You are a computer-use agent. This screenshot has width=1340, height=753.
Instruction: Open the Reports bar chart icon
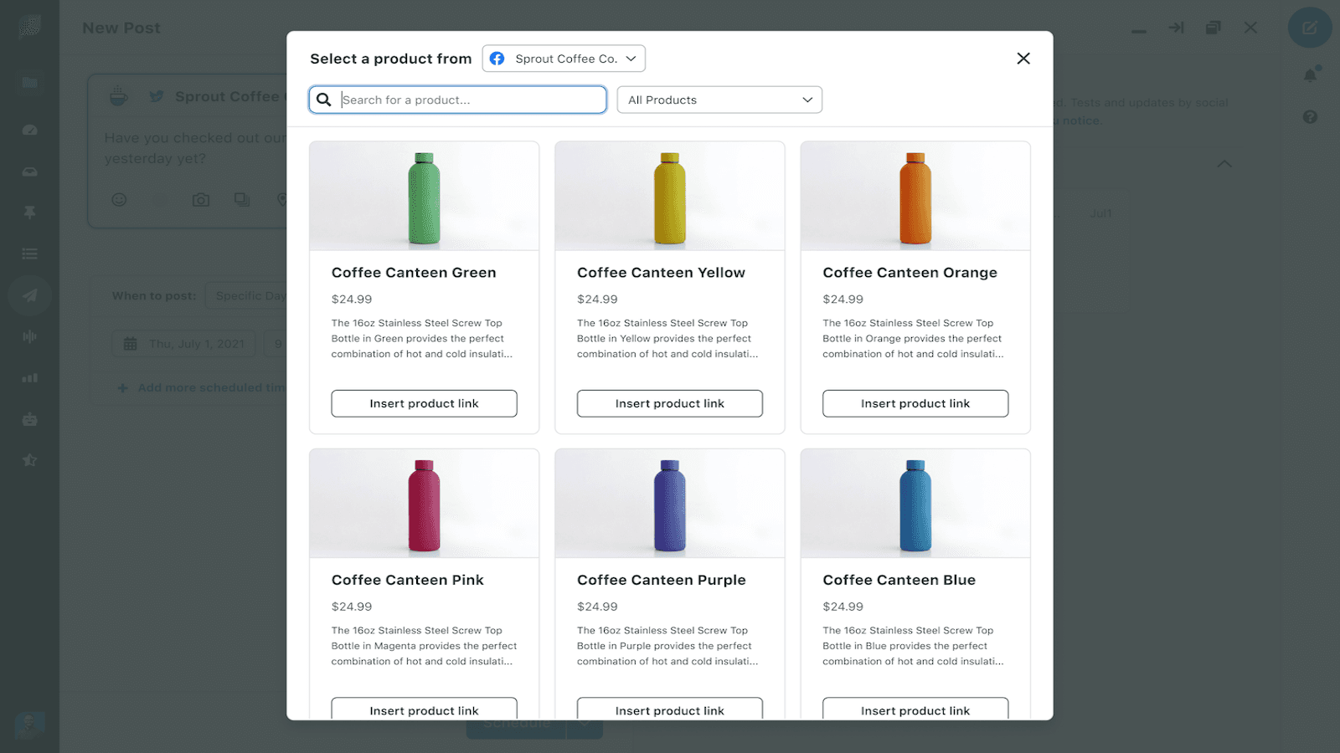(29, 377)
